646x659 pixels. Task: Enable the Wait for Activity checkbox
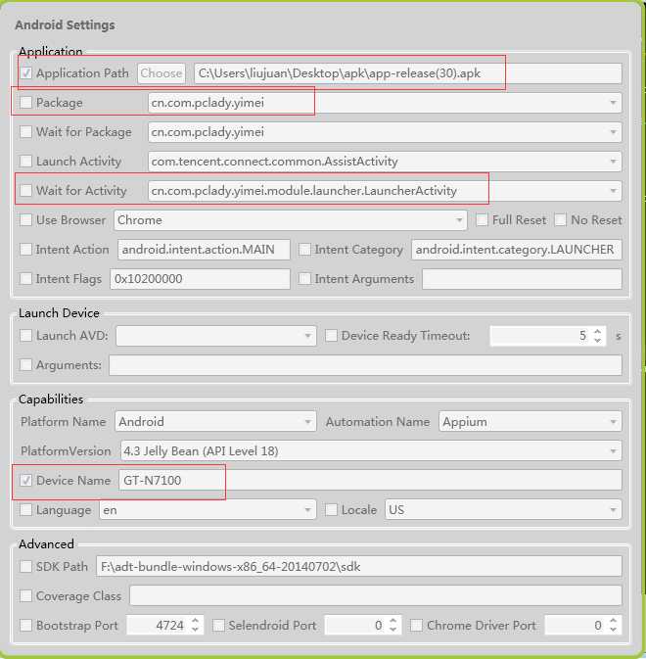[x=26, y=190]
